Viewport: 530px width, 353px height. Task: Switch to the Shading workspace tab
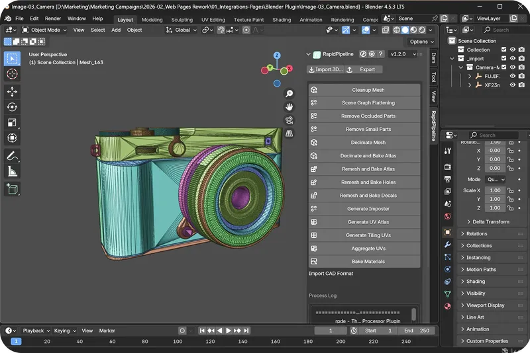(282, 20)
